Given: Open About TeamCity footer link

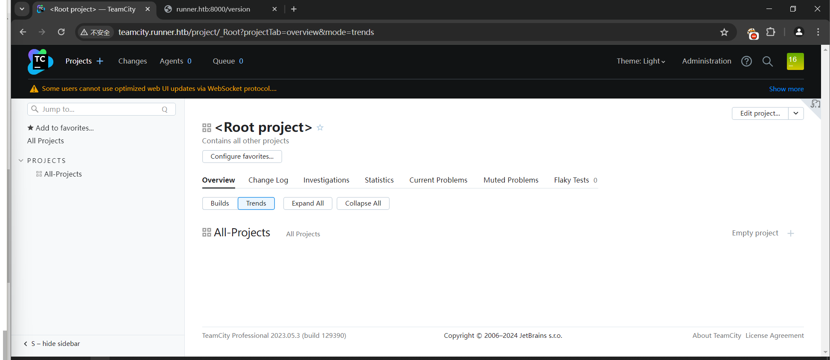Looking at the screenshot, I should coord(716,336).
